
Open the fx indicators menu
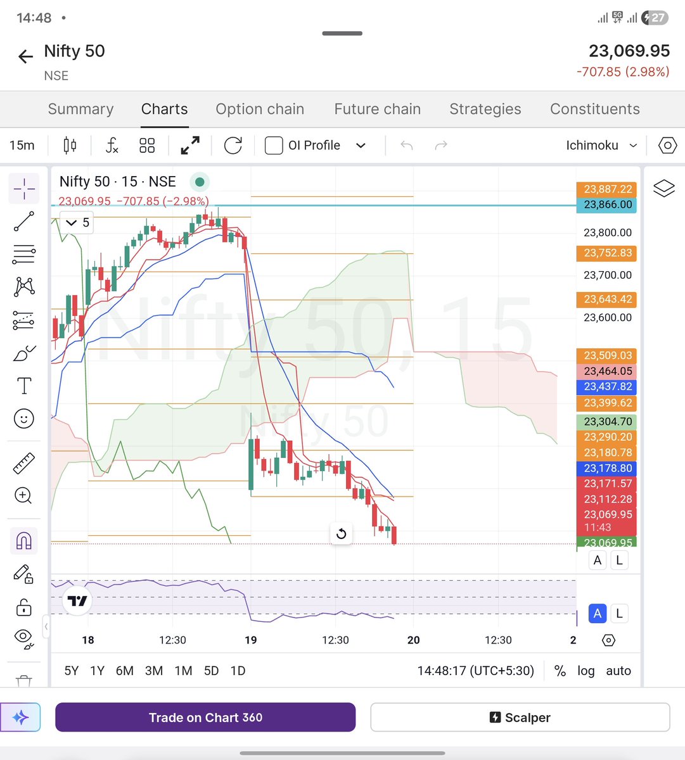112,146
